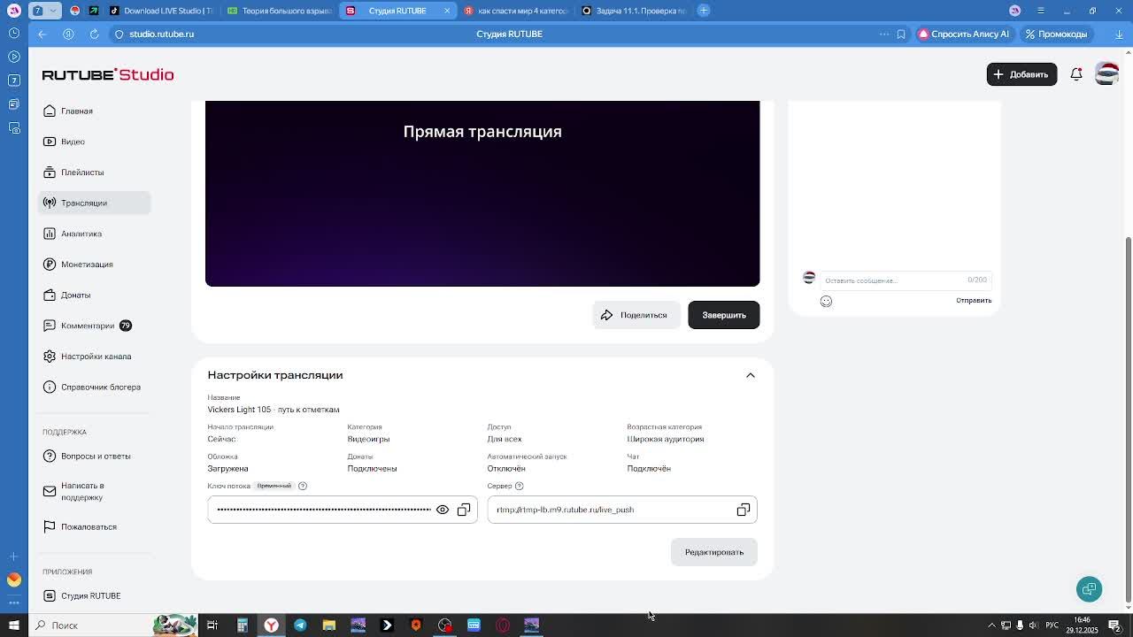Click Написать в поддержку envelope icon
The image size is (1133, 637).
(50, 491)
